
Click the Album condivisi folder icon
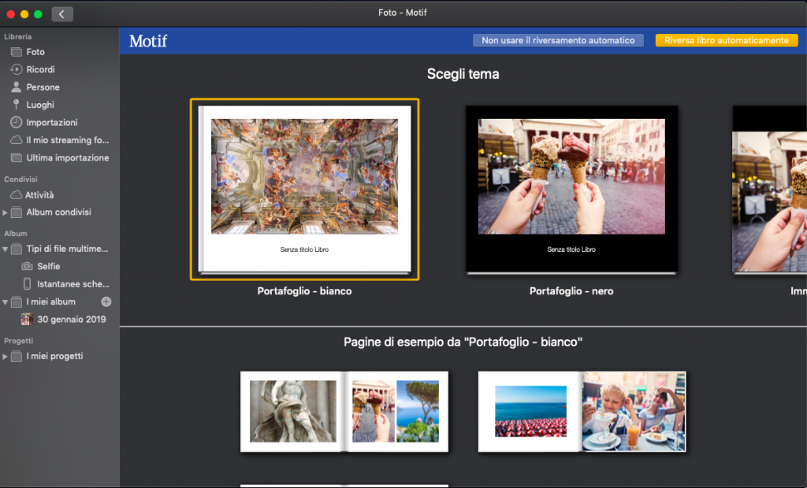point(17,213)
